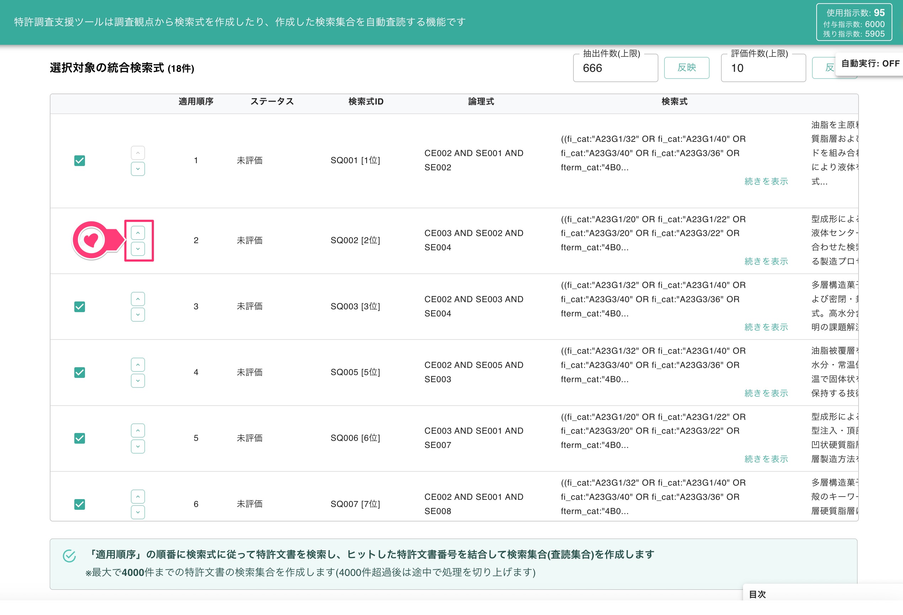Click 未評価 status in SQ006 row
This screenshot has width=903, height=615.
(250, 438)
